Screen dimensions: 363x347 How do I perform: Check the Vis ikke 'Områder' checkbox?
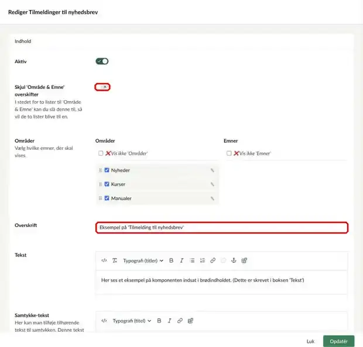(x=101, y=153)
